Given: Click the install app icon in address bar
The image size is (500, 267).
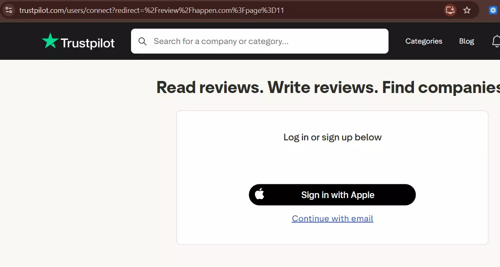Looking at the screenshot, I should click(x=450, y=10).
